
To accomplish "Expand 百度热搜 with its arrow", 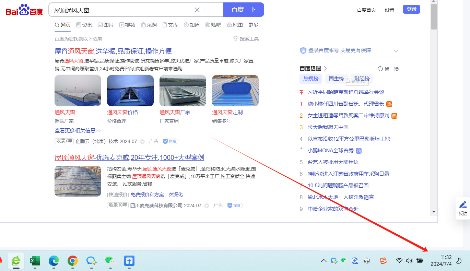I will (326, 68).
